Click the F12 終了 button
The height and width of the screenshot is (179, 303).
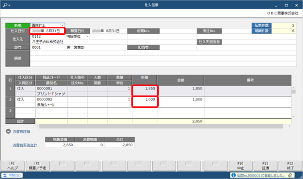(290, 166)
